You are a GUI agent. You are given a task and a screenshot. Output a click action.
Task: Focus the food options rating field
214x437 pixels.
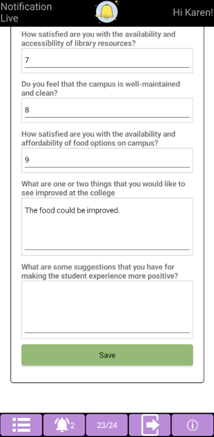point(108,160)
